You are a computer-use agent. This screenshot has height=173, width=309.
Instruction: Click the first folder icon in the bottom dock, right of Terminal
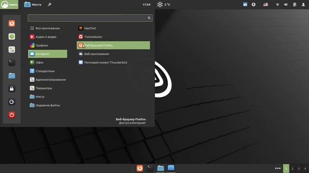pyautogui.click(x=161, y=168)
